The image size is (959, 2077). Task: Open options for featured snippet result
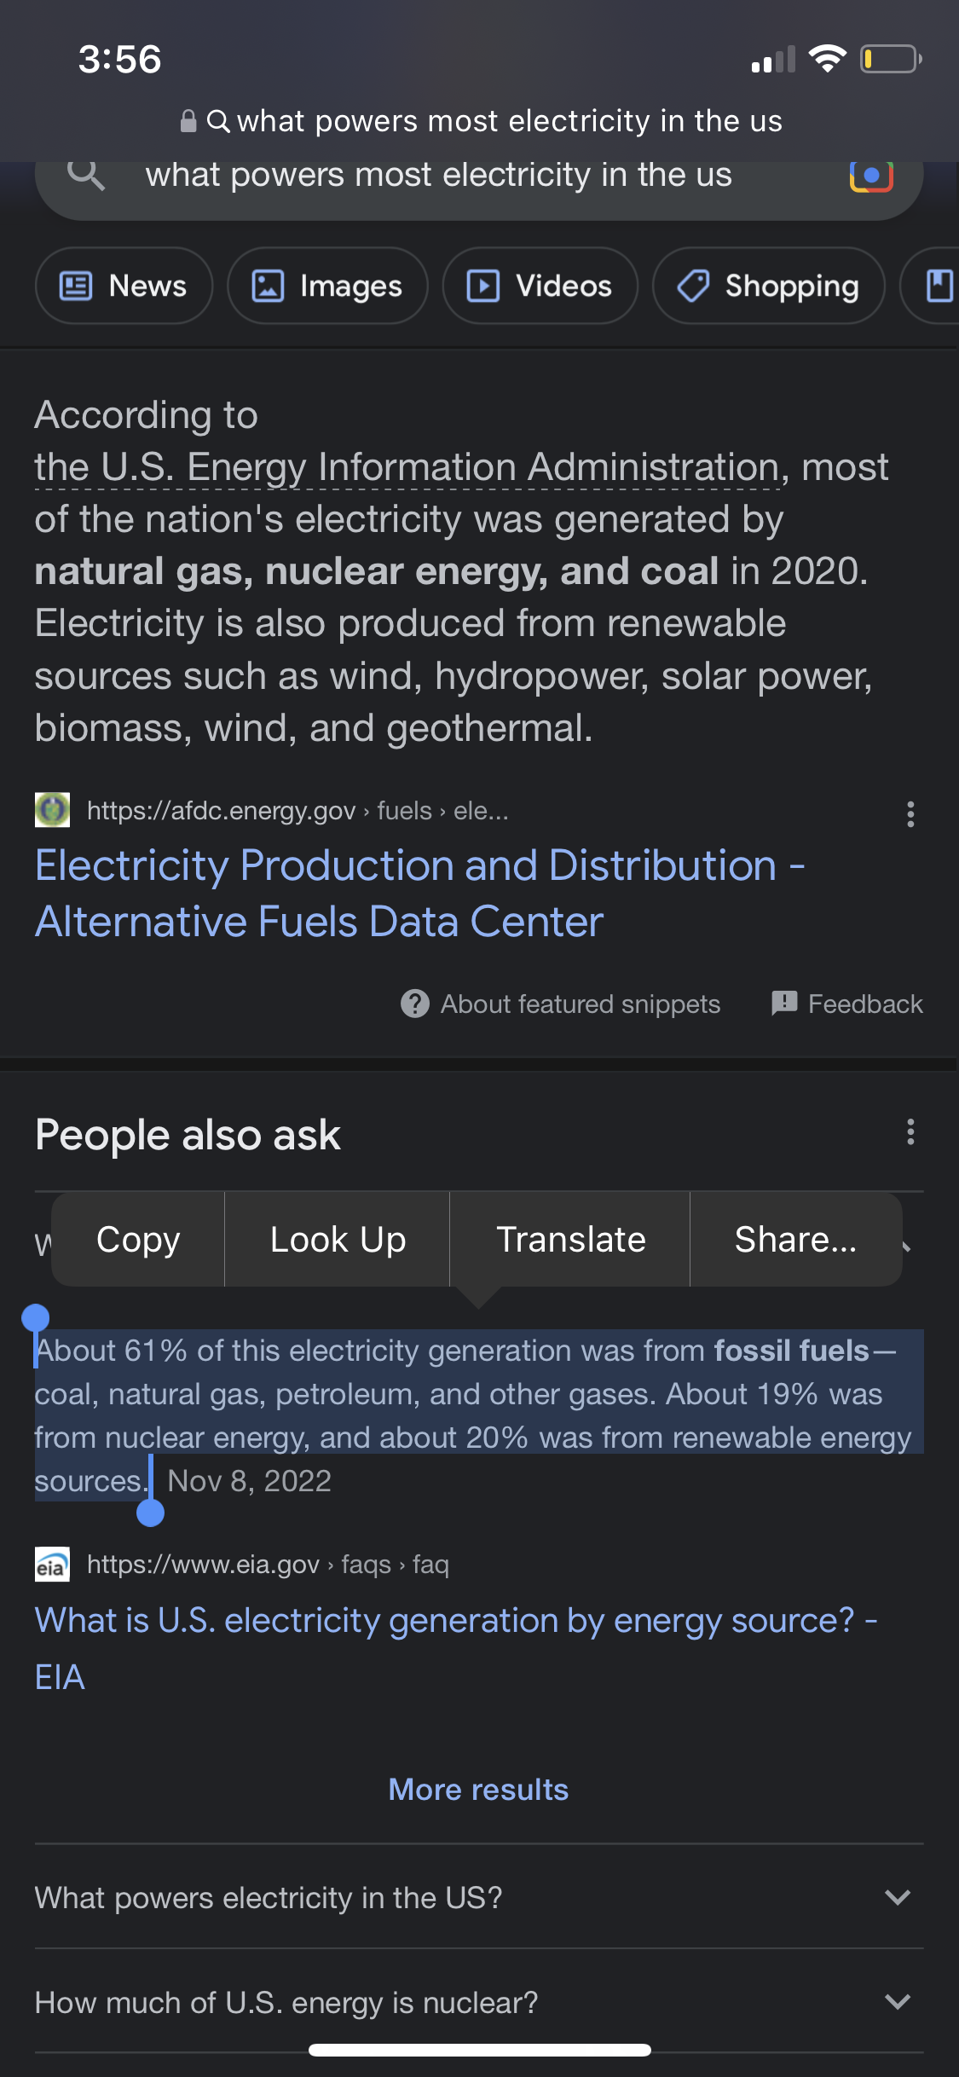point(910,814)
